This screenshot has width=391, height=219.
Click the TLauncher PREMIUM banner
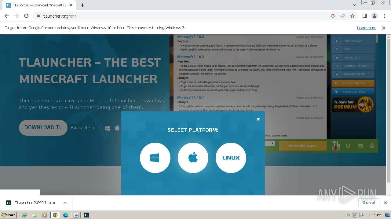click(x=353, y=105)
